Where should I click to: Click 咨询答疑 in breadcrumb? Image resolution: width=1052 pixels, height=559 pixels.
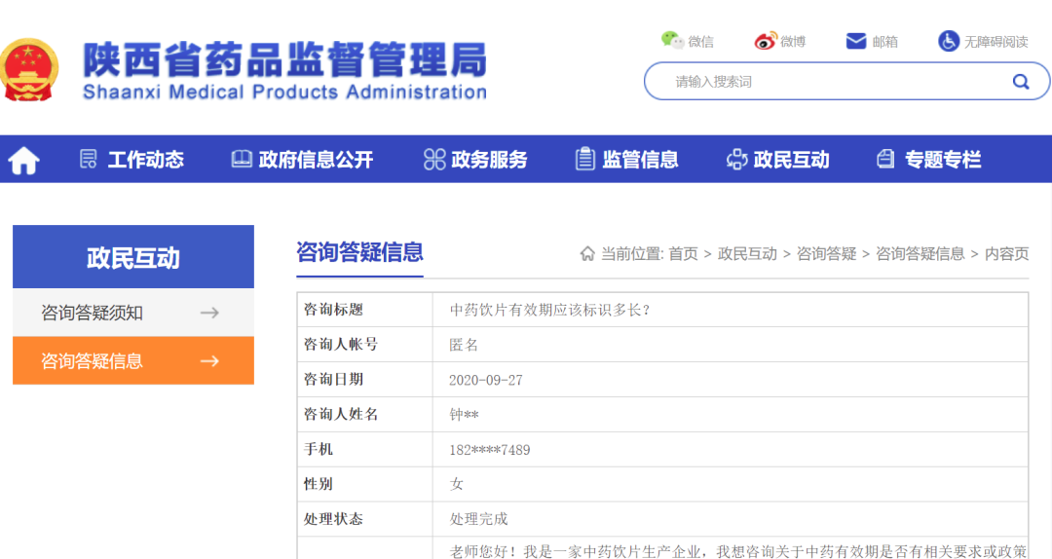point(827,253)
